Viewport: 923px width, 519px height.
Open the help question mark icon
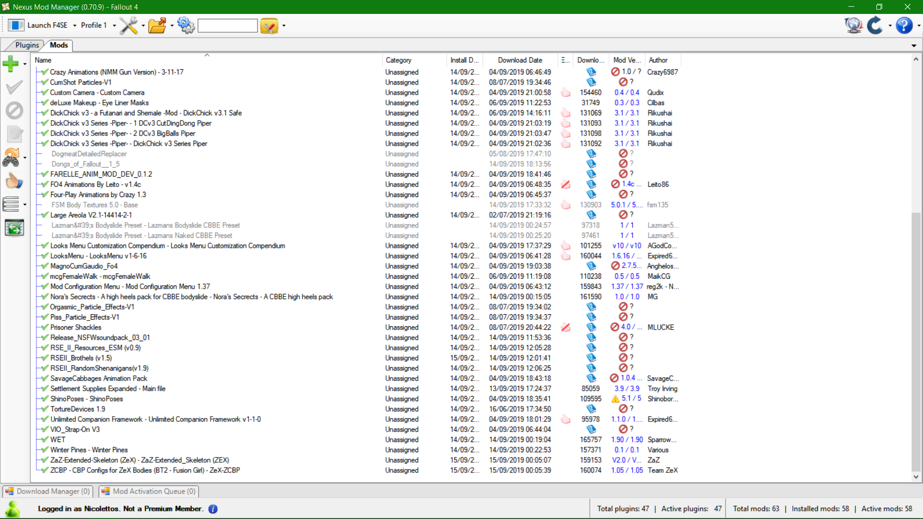[904, 25]
